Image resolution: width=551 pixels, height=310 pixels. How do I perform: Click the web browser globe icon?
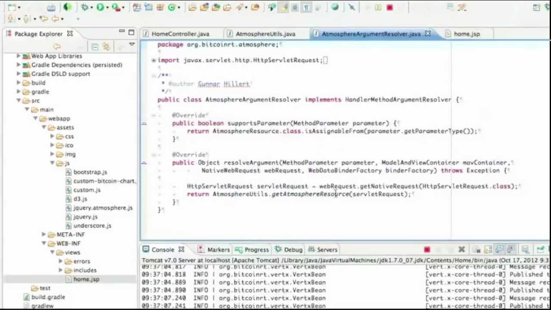[x=335, y=7]
